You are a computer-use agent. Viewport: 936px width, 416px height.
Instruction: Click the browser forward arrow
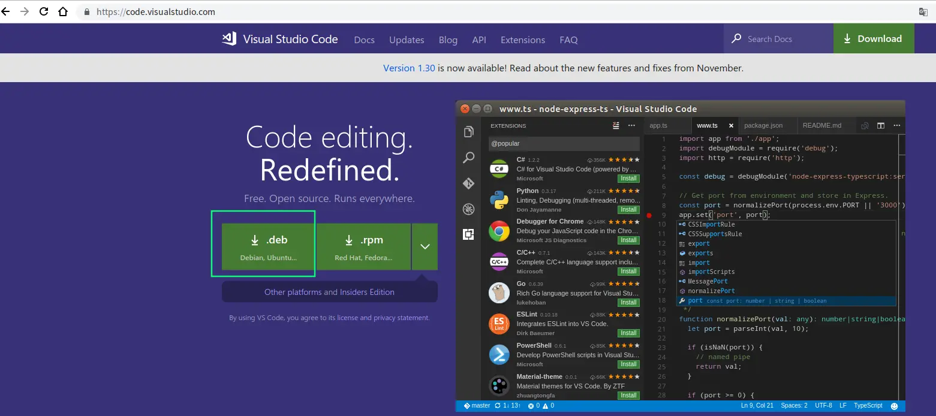[25, 11]
